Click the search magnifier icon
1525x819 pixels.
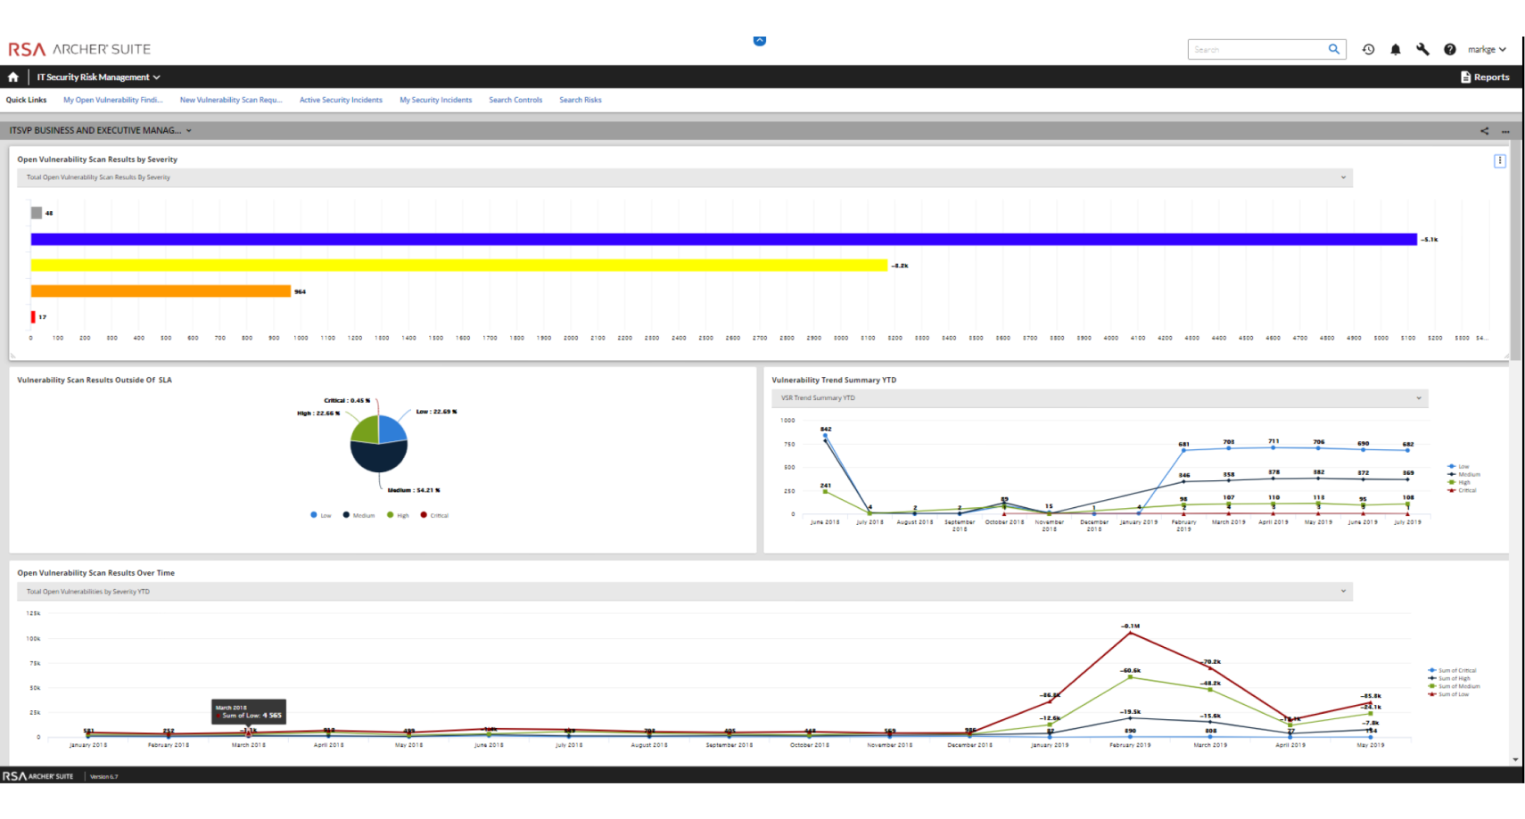pos(1334,49)
